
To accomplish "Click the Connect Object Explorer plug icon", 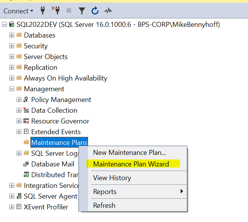I will click(x=43, y=10).
